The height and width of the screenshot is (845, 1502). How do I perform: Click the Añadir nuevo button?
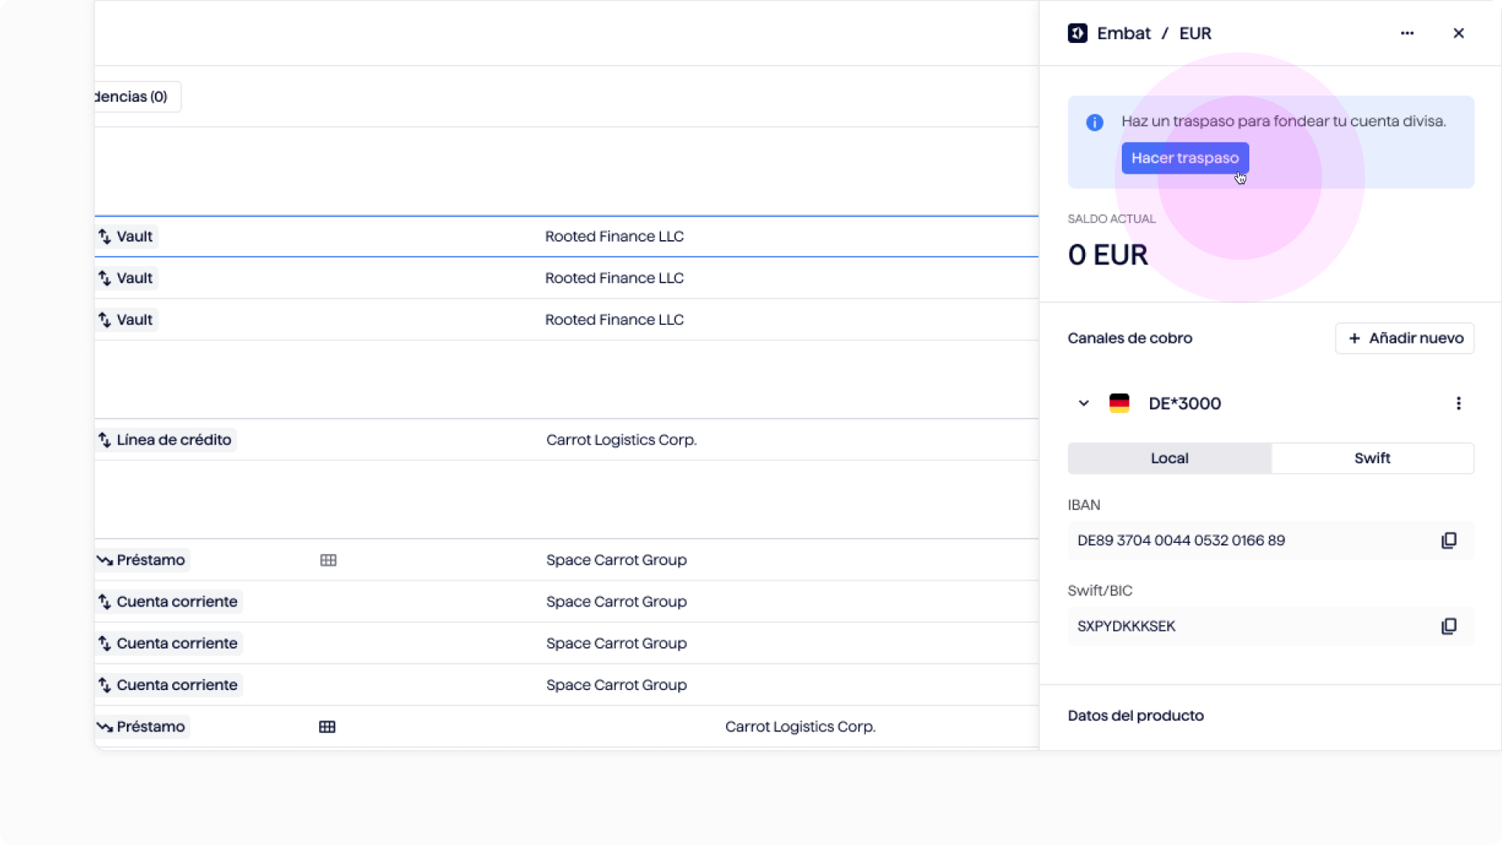click(x=1405, y=338)
